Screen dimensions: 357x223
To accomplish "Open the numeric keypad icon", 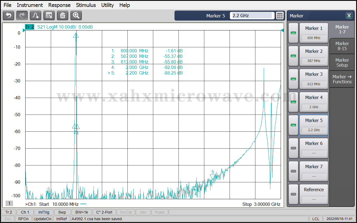I will 280,16.
